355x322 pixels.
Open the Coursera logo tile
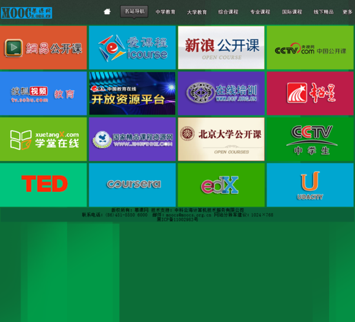coord(132,185)
